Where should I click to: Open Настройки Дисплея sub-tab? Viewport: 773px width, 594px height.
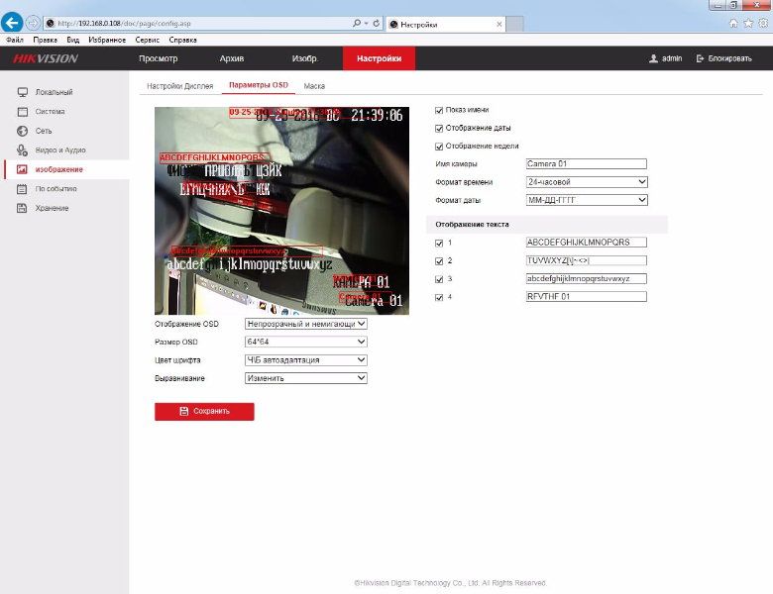coord(180,86)
